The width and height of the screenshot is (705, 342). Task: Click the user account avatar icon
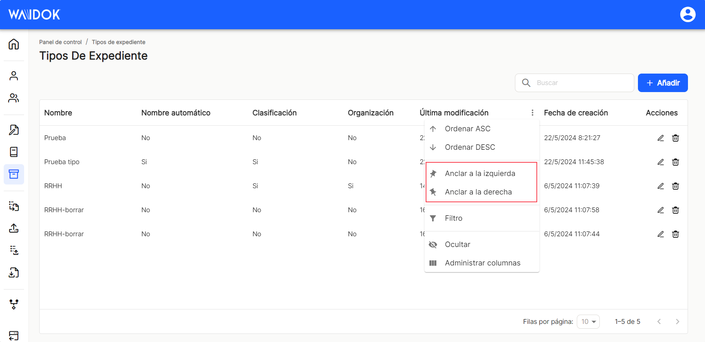click(688, 14)
